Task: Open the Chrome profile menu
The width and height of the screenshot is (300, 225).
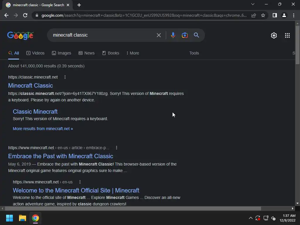Action: coord(284,15)
